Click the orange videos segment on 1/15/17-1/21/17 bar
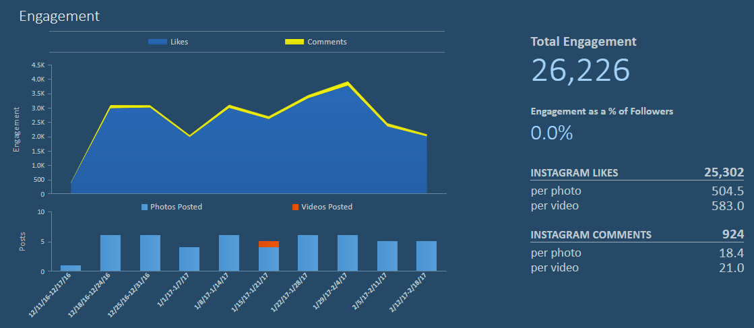 [x=269, y=244]
